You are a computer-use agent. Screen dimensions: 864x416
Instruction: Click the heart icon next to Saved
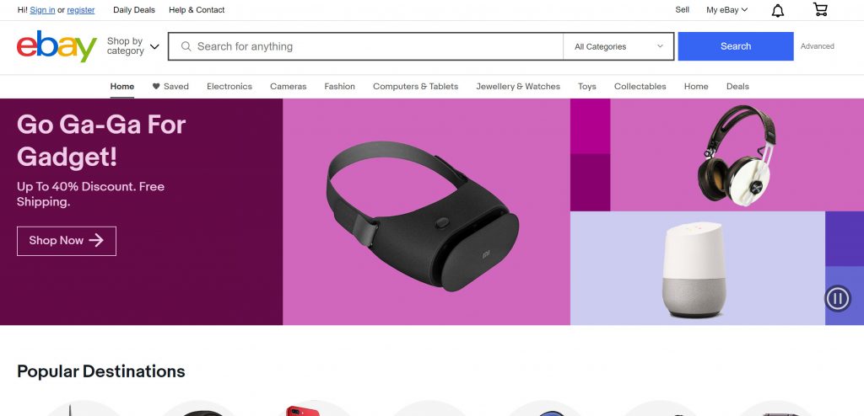156,87
